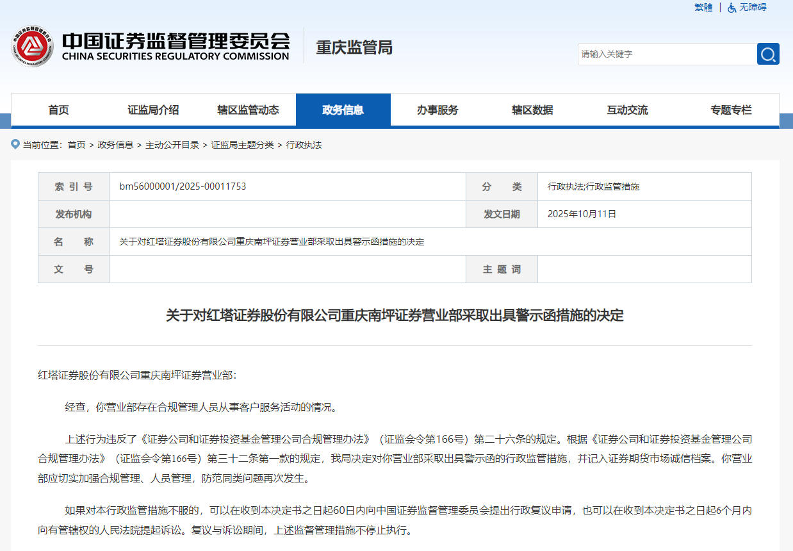
Task: Focus the 请输入关键字 search box
Action: (x=666, y=54)
